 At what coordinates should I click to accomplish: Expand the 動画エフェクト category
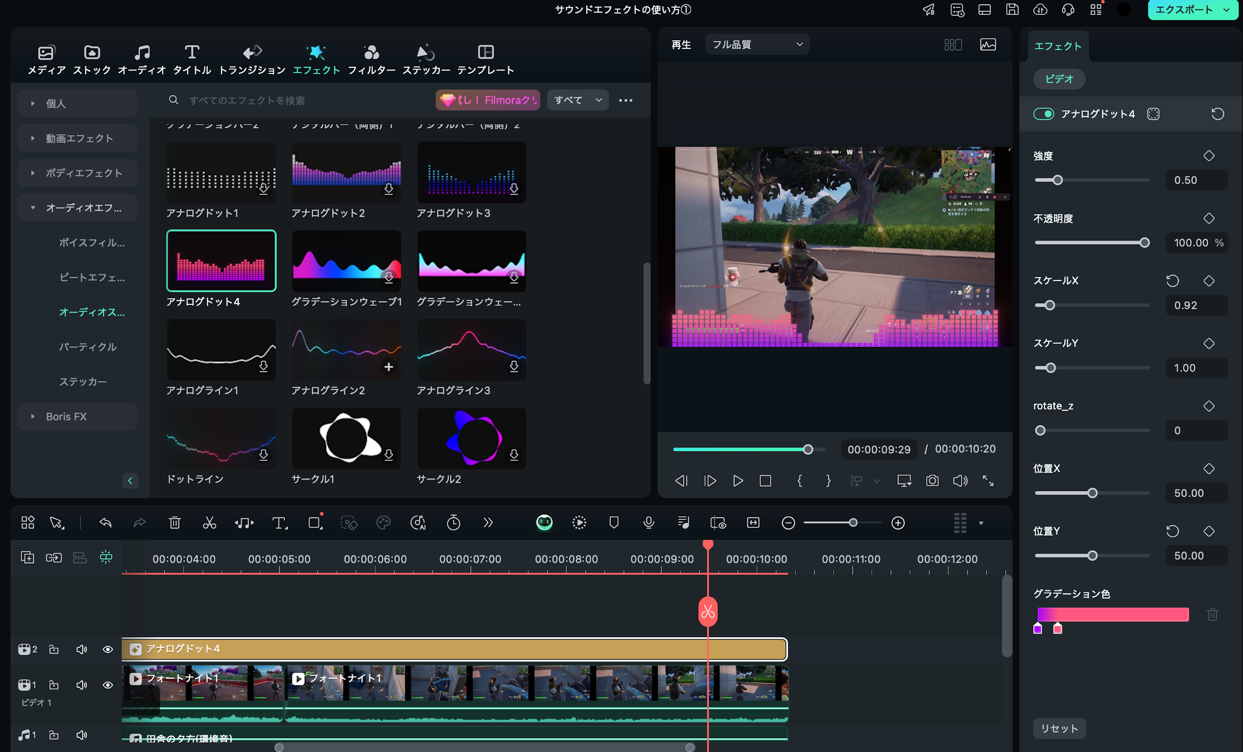(x=77, y=138)
